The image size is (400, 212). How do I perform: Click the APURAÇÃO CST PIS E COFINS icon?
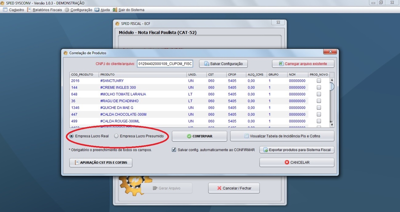click(x=77, y=162)
